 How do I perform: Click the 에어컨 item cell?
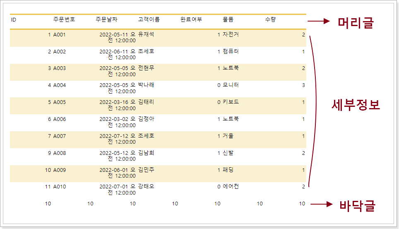coord(231,187)
